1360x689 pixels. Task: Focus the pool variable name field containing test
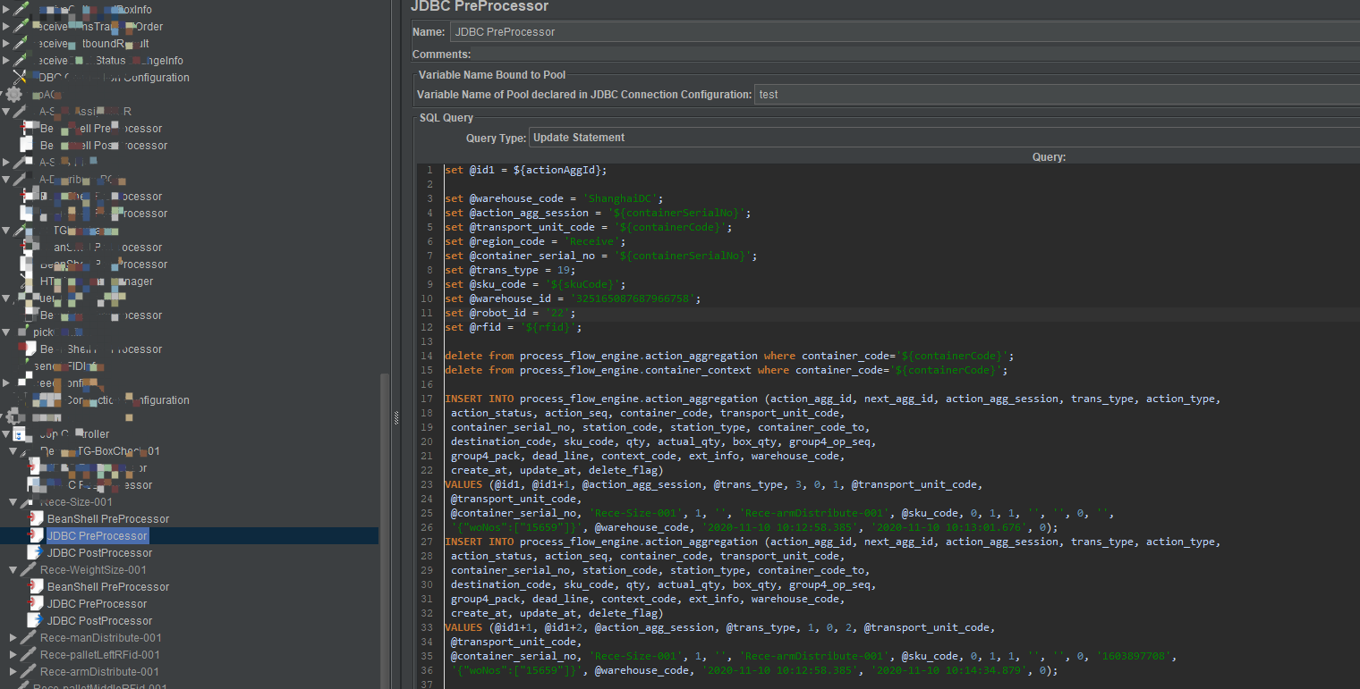point(1057,95)
